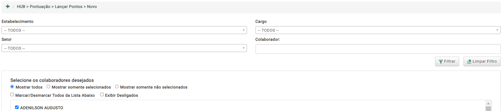Viewport: 501px width, 111px height.
Task: Focus the Colaborador text field
Action: (378, 49)
